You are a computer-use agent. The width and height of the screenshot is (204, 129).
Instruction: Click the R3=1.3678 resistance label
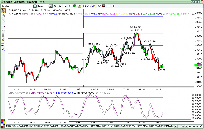coord(15,13)
